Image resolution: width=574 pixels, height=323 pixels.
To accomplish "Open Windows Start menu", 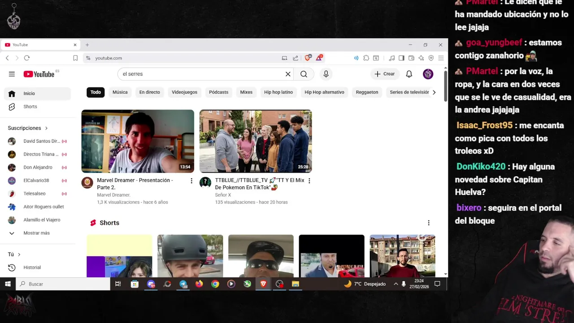I will (8, 284).
